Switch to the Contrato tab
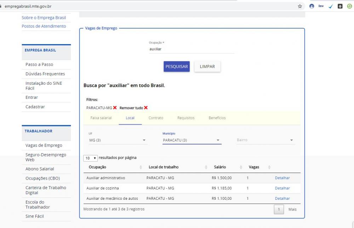The image size is (354, 228). click(156, 118)
